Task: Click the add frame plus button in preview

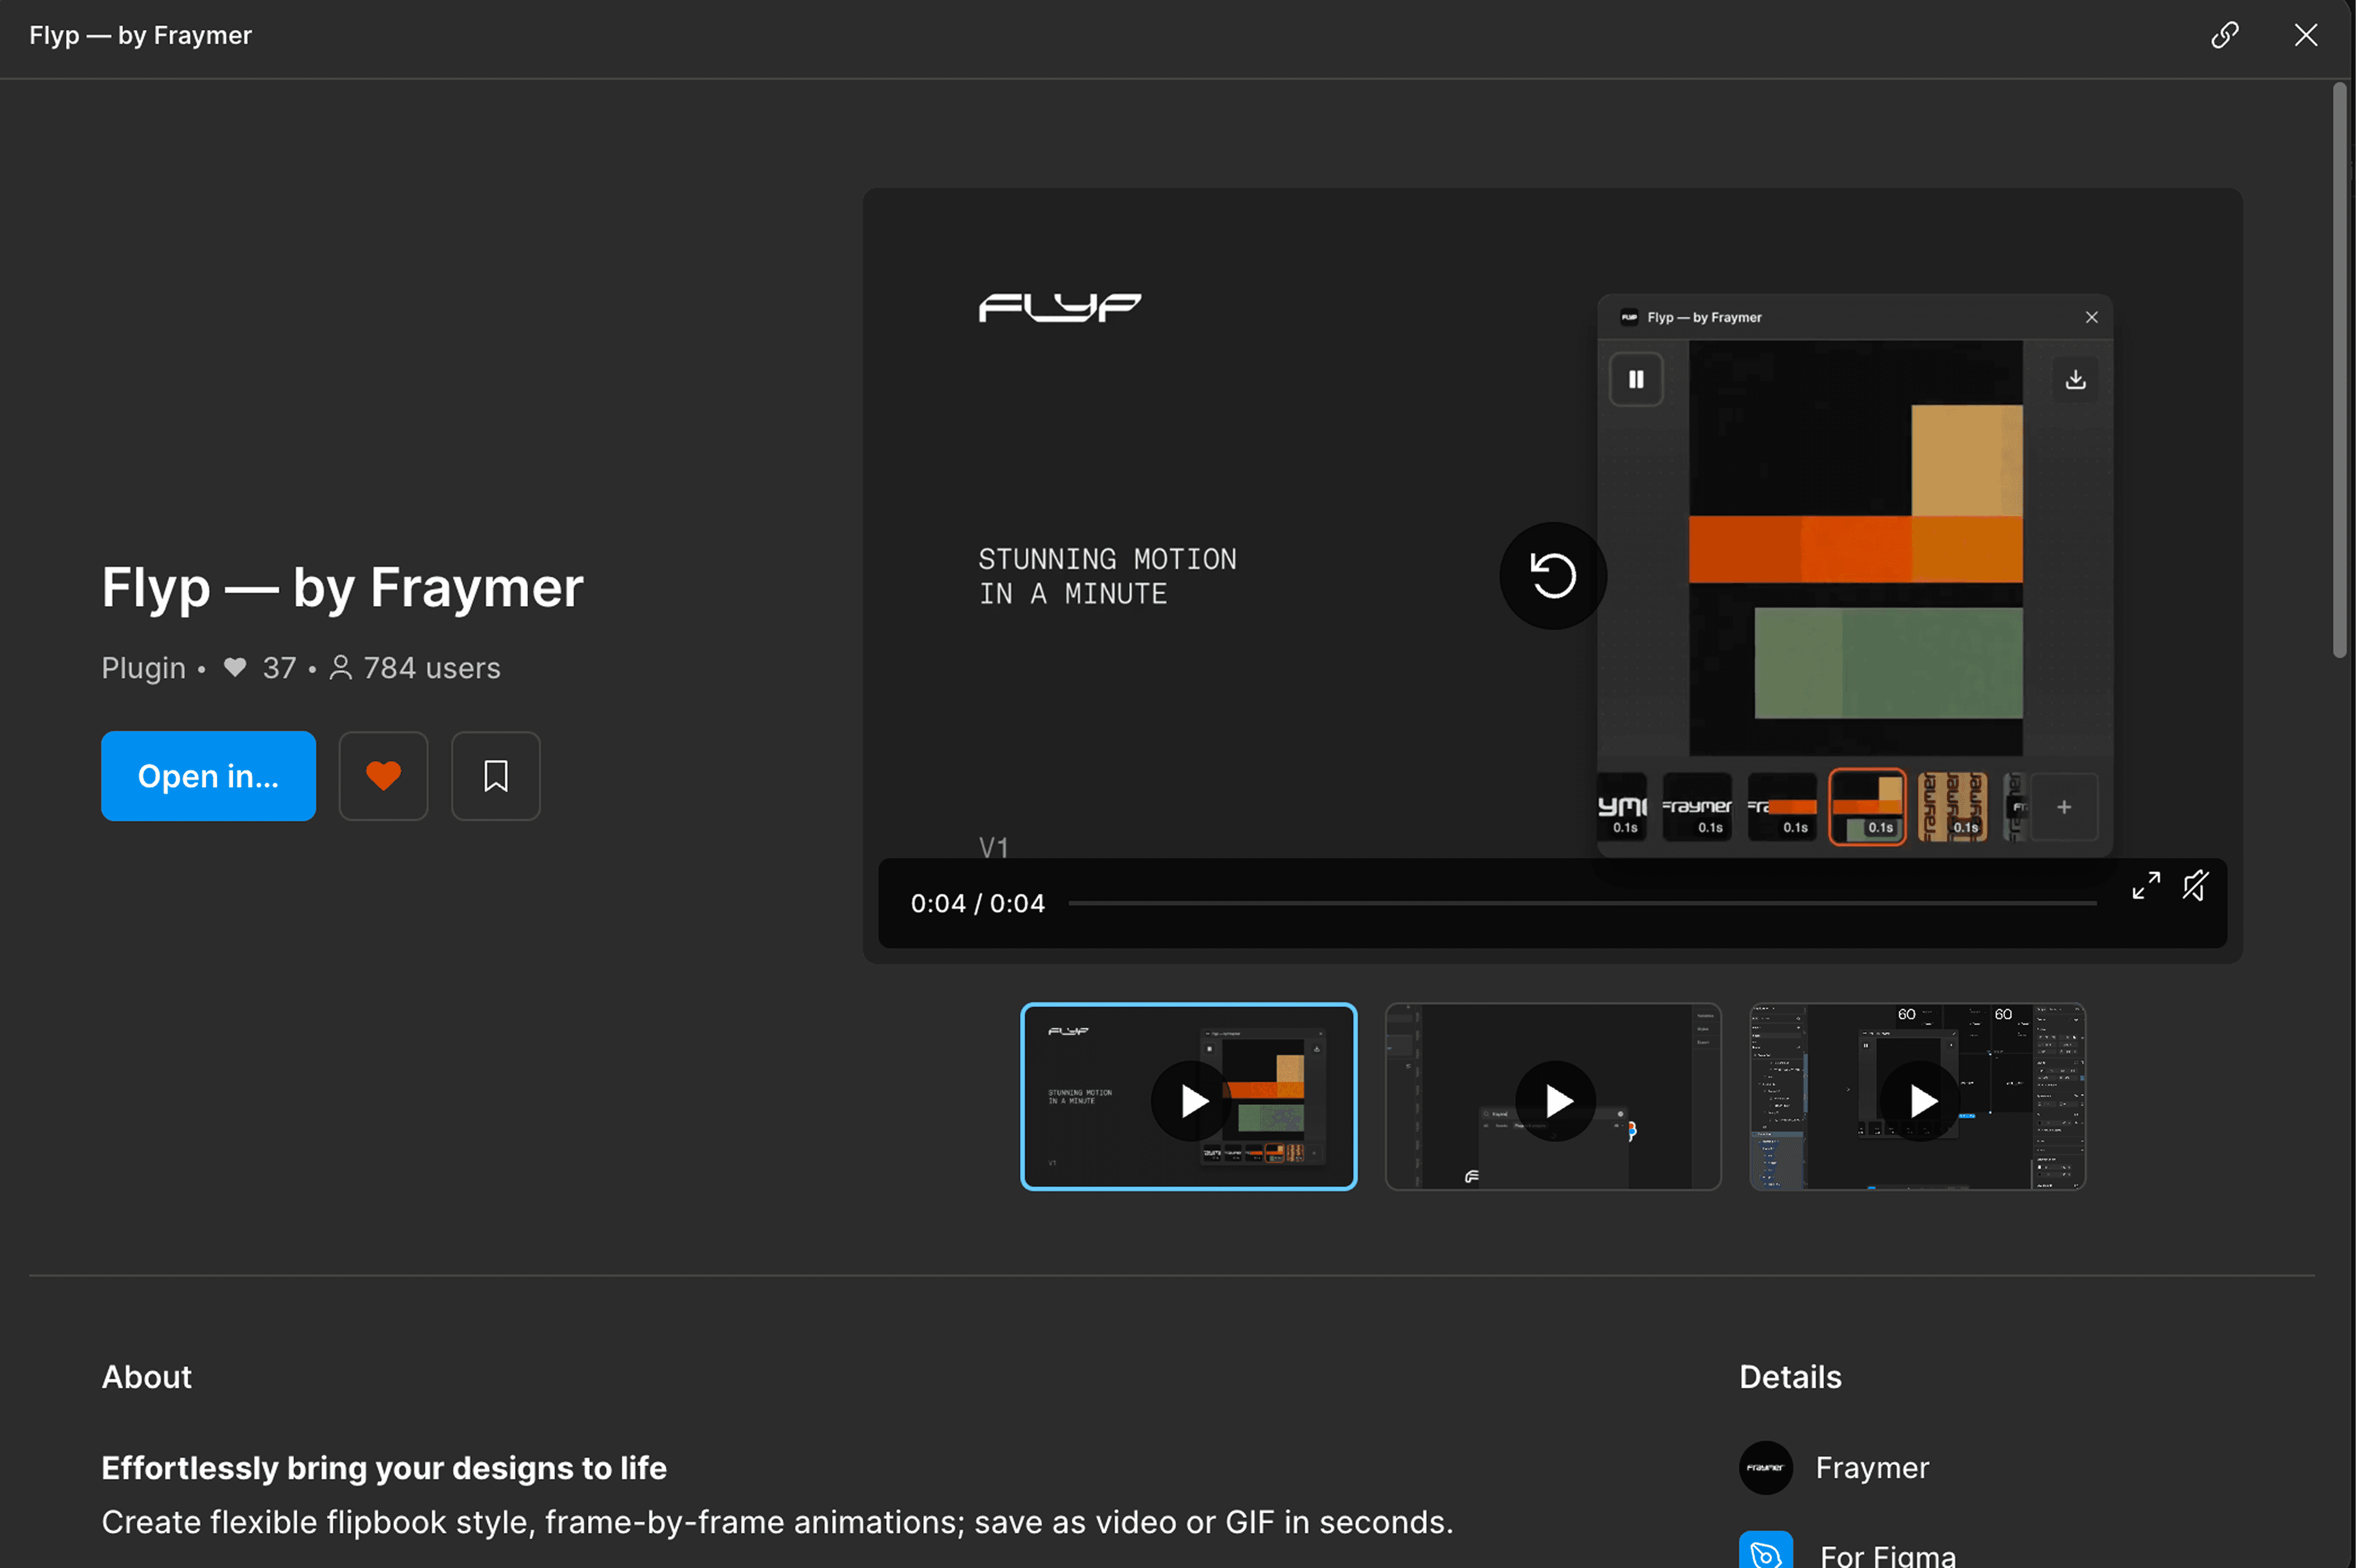Action: point(2064,807)
